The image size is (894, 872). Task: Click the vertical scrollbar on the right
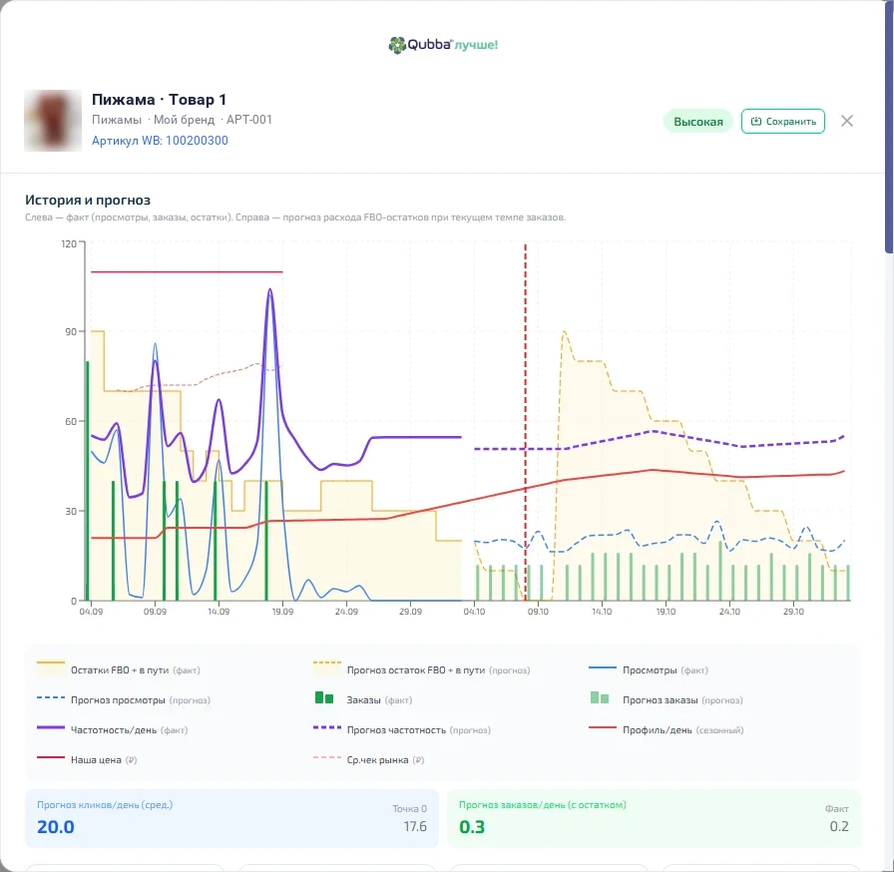click(889, 126)
